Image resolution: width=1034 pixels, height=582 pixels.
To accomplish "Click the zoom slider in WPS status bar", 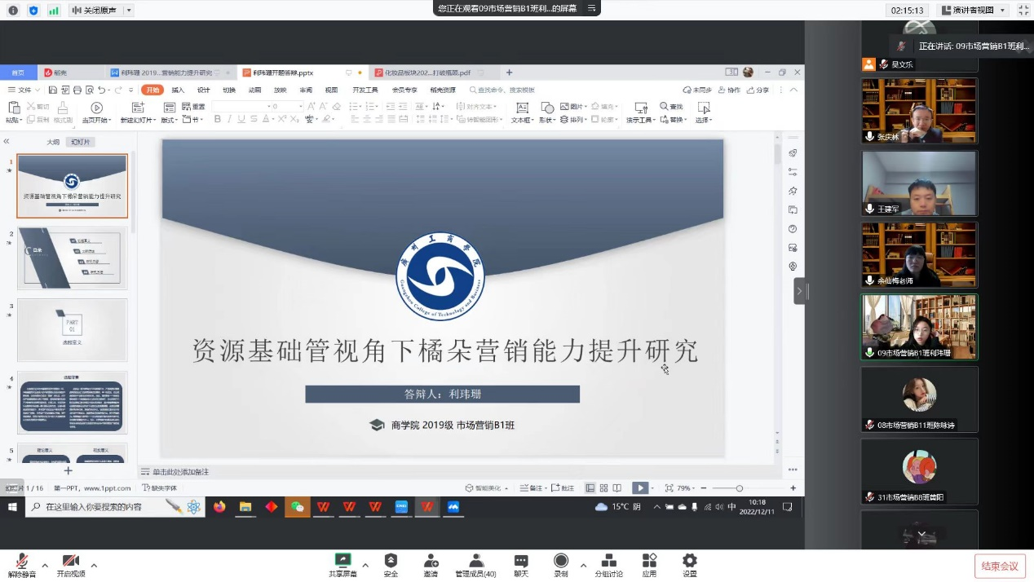I will pos(740,488).
